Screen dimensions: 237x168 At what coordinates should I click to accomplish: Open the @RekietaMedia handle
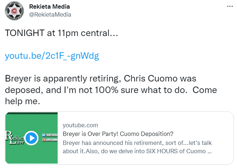50,14
